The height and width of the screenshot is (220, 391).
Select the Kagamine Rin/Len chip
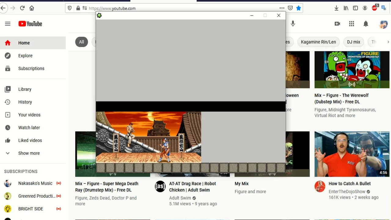(x=318, y=42)
